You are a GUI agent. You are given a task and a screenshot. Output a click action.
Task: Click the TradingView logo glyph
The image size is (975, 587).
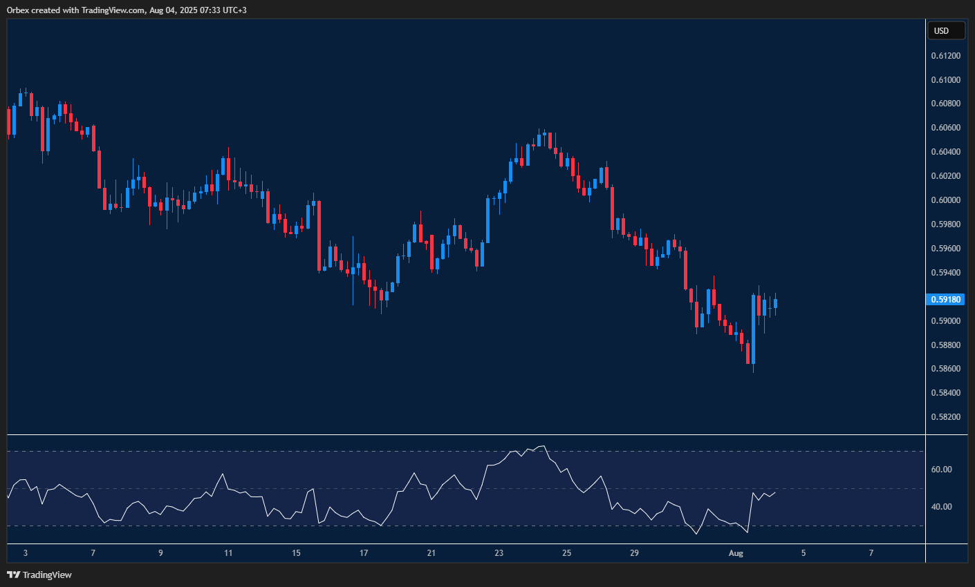[x=12, y=574]
